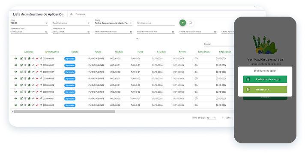
Task: Sort by F.Prem. column header
Action: [182, 52]
